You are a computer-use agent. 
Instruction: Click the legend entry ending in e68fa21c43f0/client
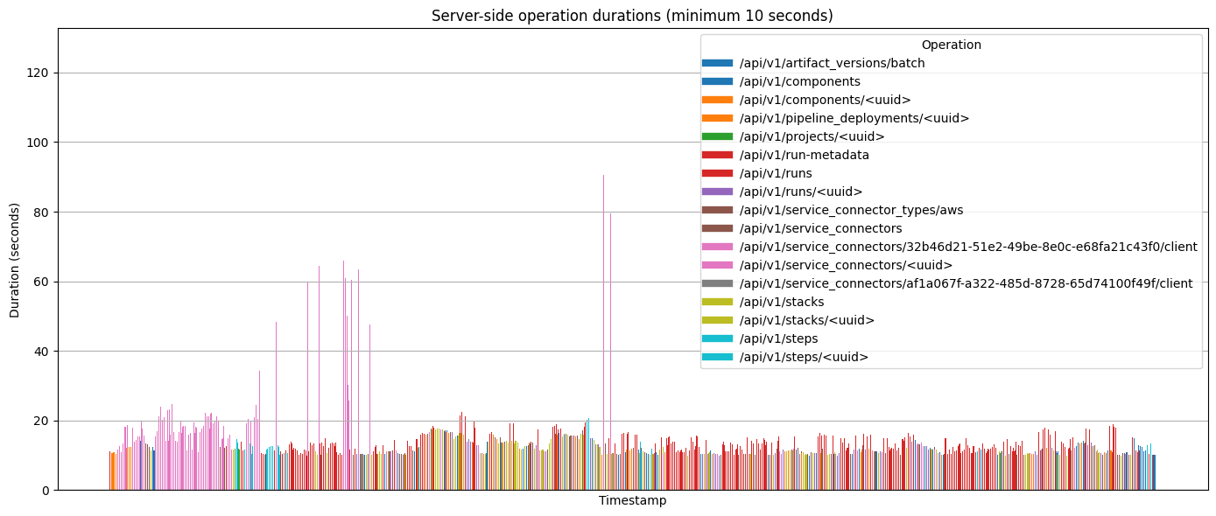(x=968, y=247)
